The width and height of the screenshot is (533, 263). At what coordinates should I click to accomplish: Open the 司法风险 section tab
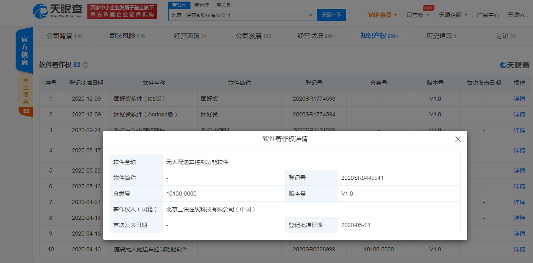coord(127,36)
